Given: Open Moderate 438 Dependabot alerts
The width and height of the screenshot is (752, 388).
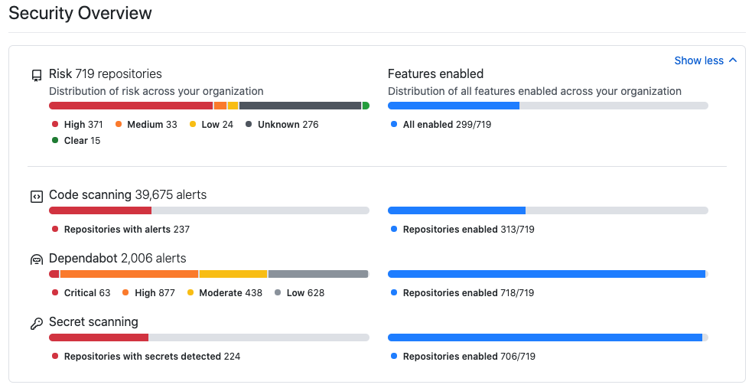Looking at the screenshot, I should (225, 293).
